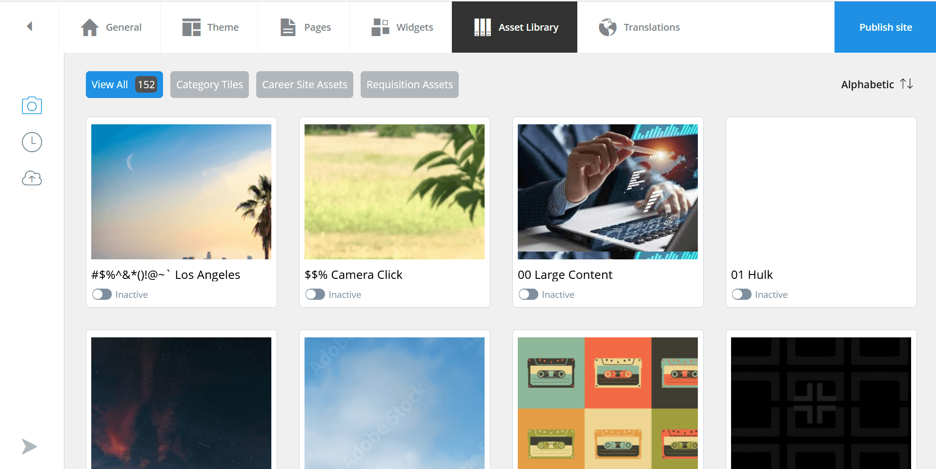Open the blue sky clouds thumbnail
Screen dimensions: 936x469
(394, 403)
